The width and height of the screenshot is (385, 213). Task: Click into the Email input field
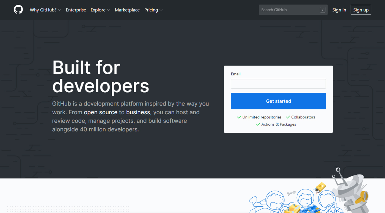278,84
